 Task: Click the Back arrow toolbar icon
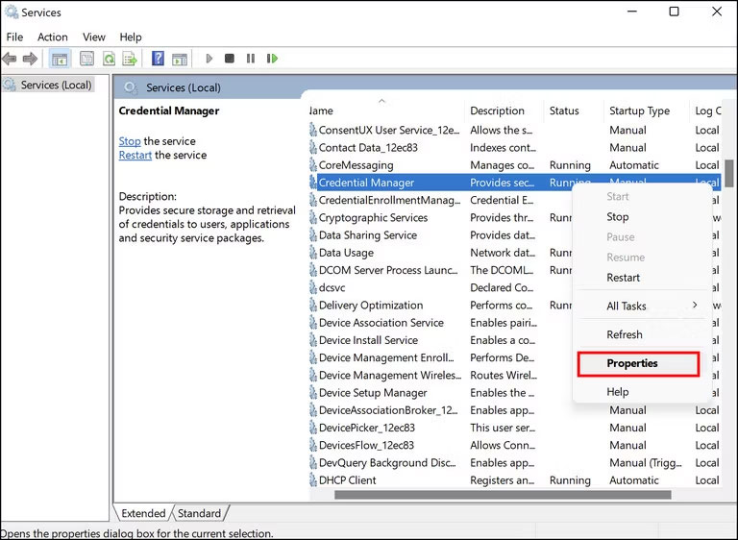point(10,59)
